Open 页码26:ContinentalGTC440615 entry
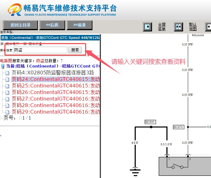The image size is (211, 178). click(56, 92)
